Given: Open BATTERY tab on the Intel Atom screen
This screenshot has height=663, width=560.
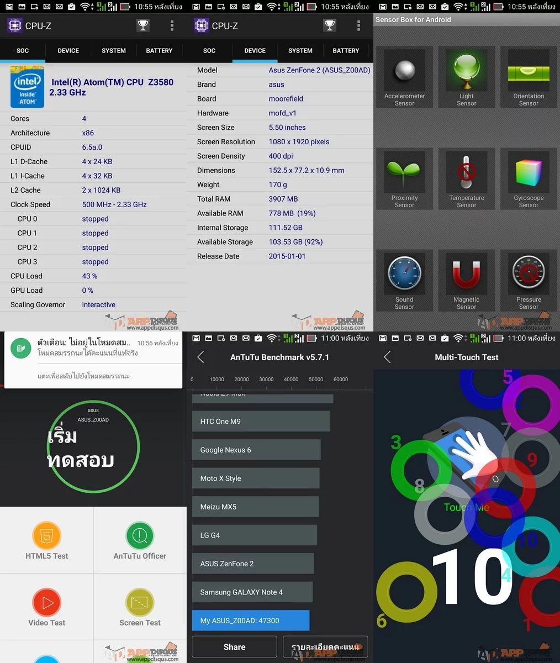Looking at the screenshot, I should [x=159, y=51].
